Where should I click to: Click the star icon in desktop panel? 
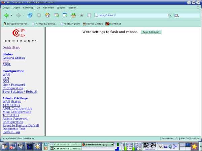click(195, 146)
